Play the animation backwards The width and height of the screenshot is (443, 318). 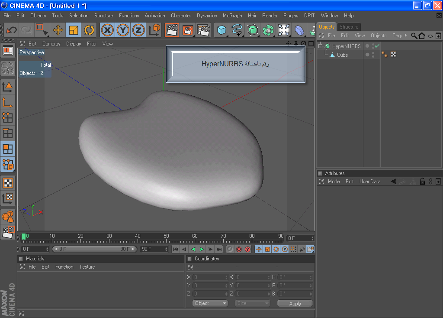[193, 249]
